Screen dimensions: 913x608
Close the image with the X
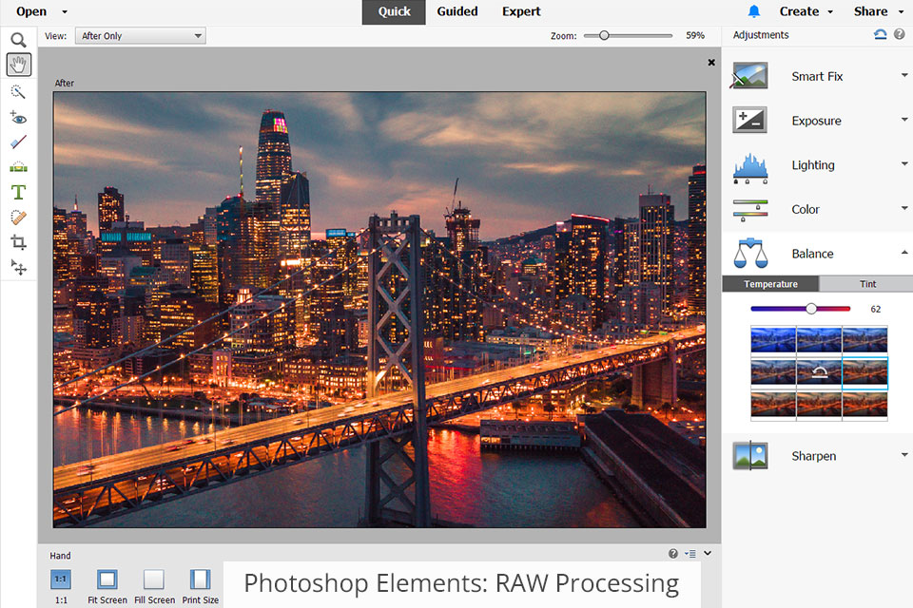pyautogui.click(x=711, y=63)
